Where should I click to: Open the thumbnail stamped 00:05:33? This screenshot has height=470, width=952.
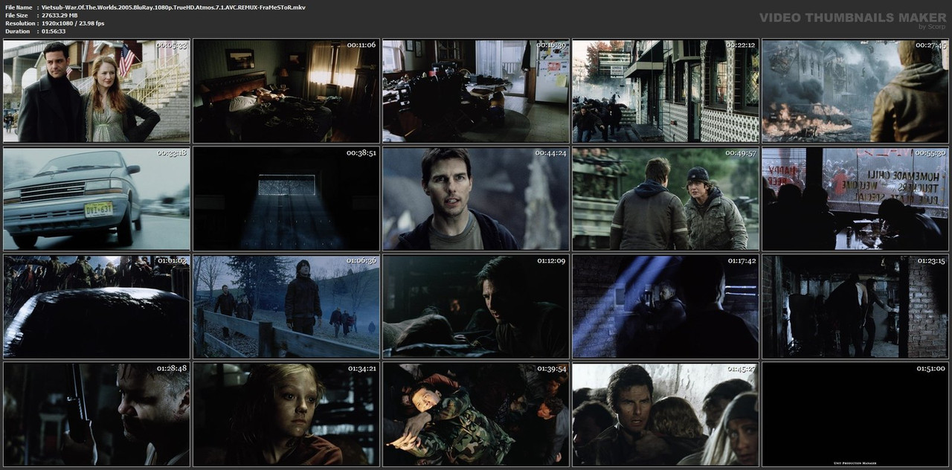click(97, 91)
